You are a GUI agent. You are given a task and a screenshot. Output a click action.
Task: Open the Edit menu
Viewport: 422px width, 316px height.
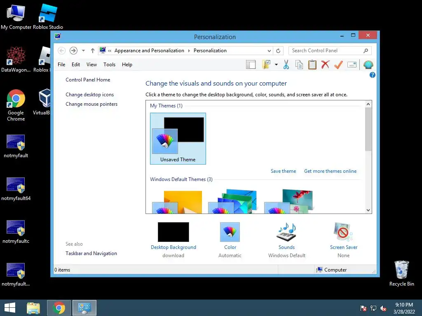point(76,65)
